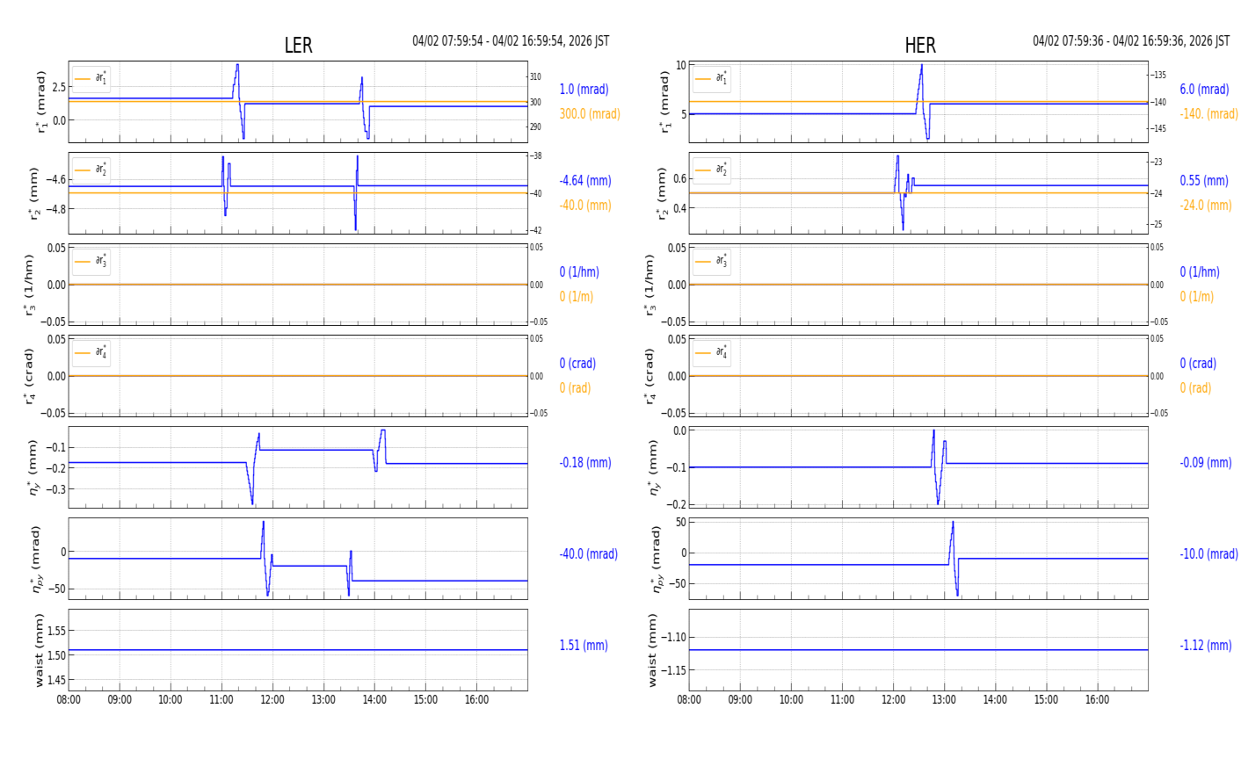1241x759 pixels.
Task: Click the HER r3* legend box
Action: tap(712, 261)
